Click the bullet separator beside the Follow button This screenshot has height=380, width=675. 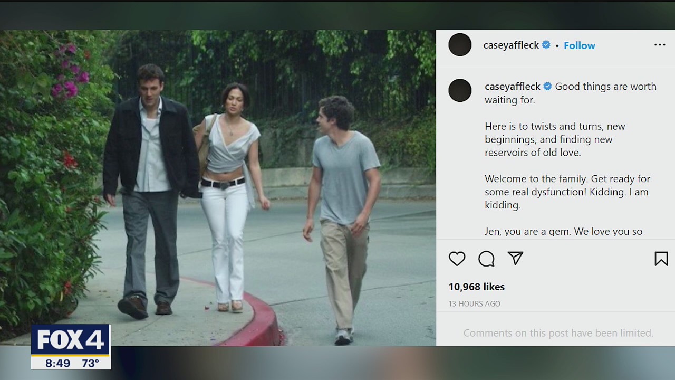point(556,45)
